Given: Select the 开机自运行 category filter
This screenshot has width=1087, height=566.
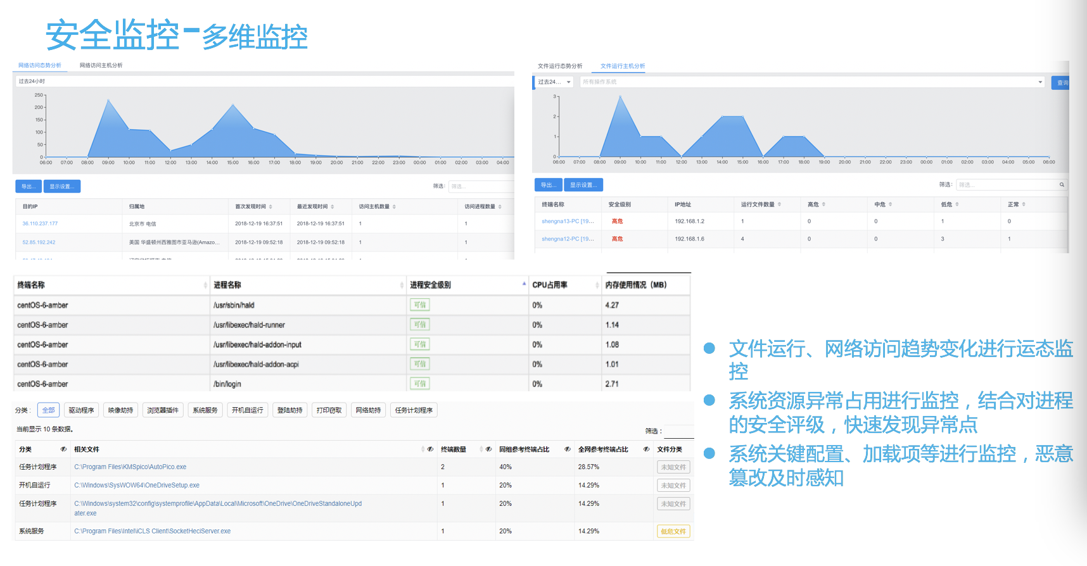Looking at the screenshot, I should point(248,410).
